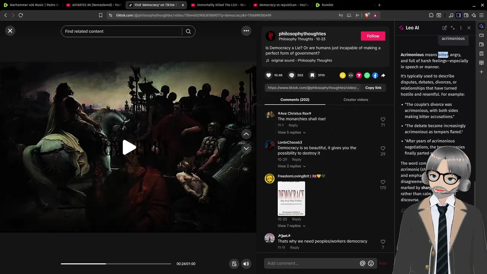Viewport: 487px width, 274px height.
Task: Open original sound - Philosophy Thoughts link
Action: [x=301, y=61]
